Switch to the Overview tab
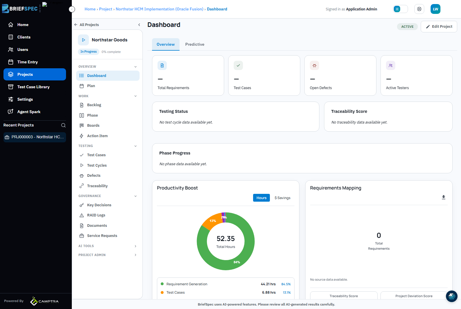The width and height of the screenshot is (461, 309). click(166, 44)
